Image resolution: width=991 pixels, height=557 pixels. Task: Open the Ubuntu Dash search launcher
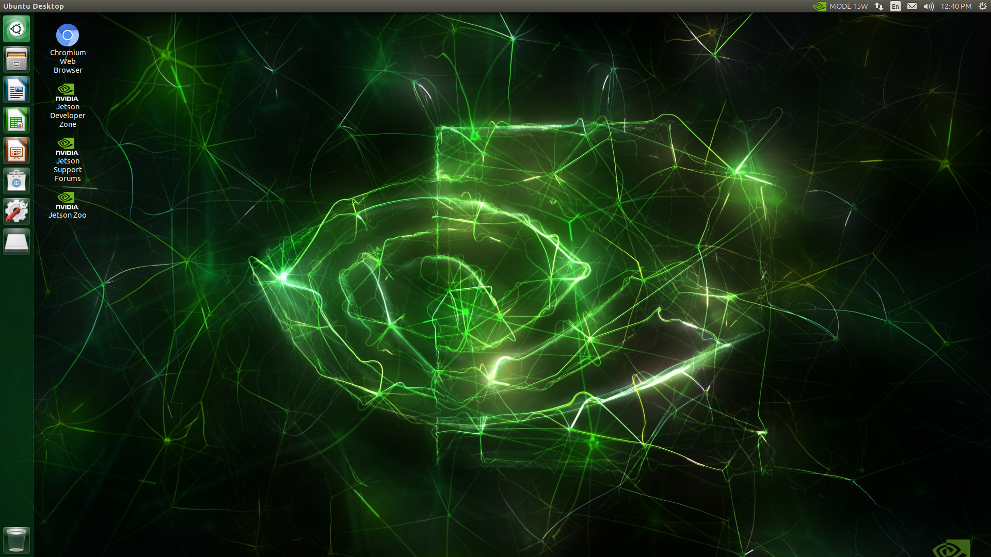point(17,29)
